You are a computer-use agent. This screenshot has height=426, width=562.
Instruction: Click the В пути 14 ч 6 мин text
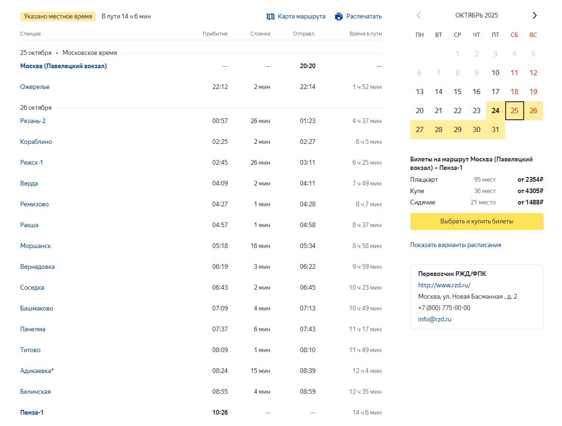pos(126,17)
